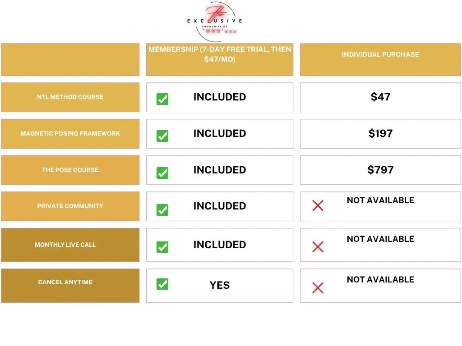The image size is (462, 346).
Task: Click the red X in Private Community row
Action: tap(318, 206)
